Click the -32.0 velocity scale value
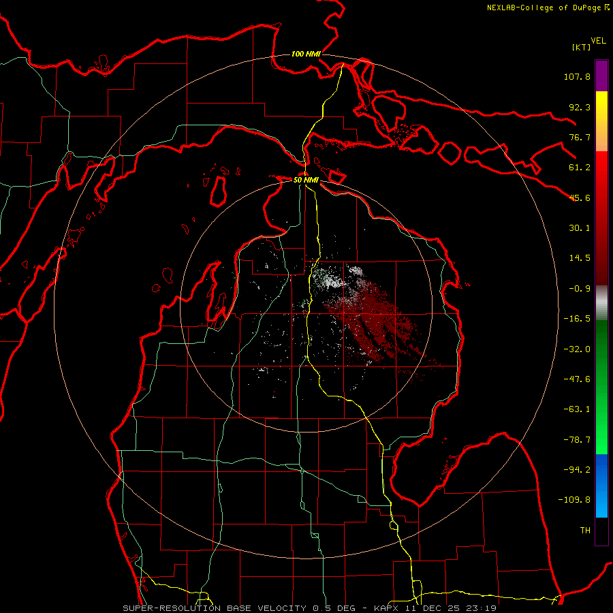 point(577,349)
